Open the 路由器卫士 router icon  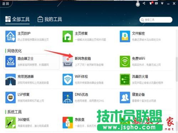(10, 61)
